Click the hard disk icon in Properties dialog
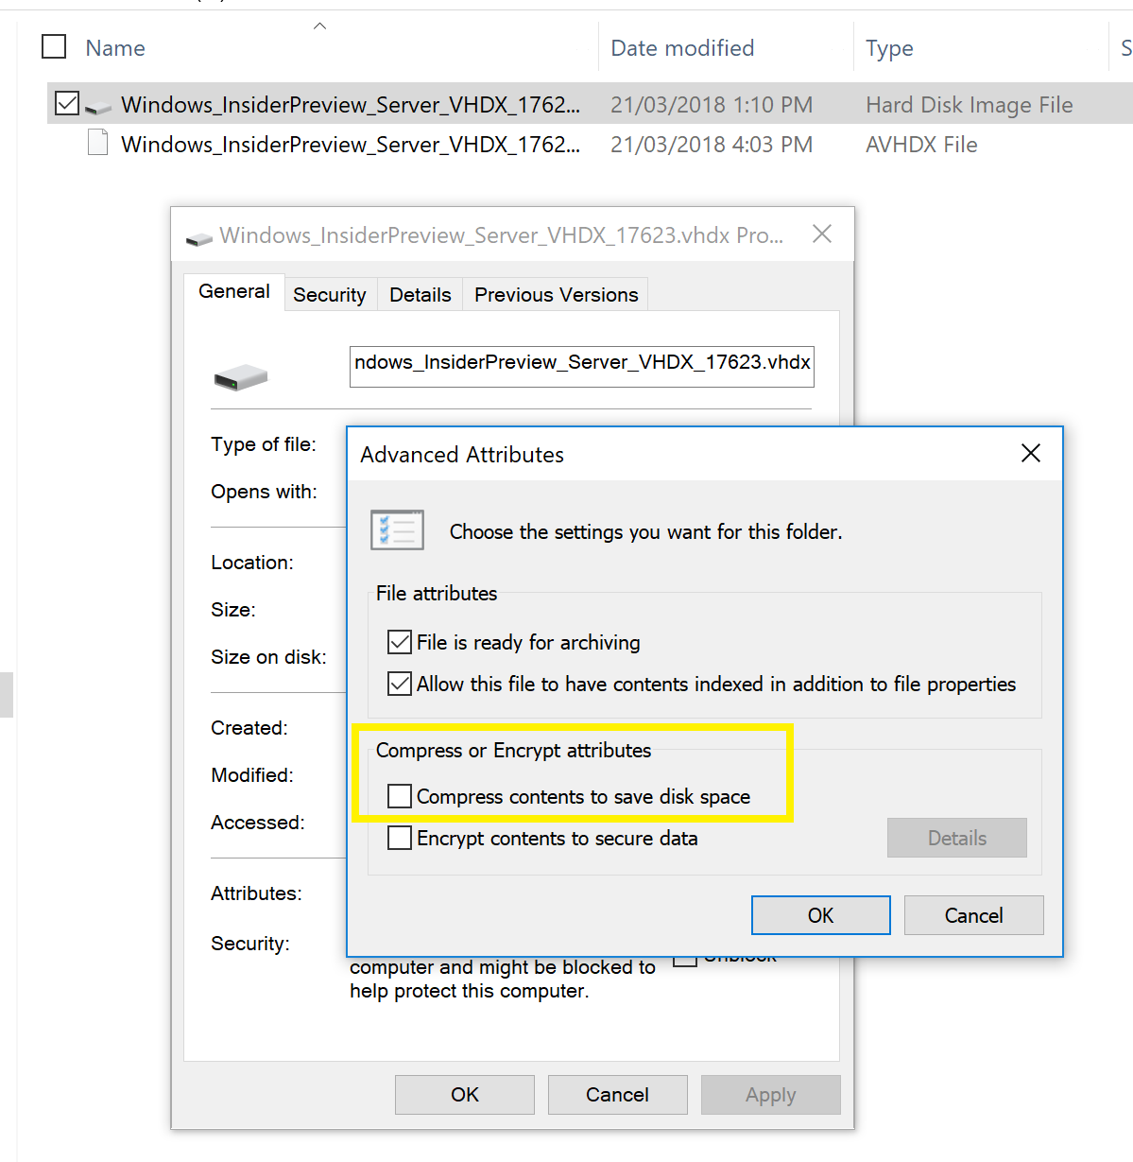Viewport: 1133px width, 1162px height. (x=240, y=378)
